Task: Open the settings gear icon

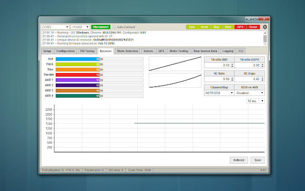Action: tap(265, 27)
